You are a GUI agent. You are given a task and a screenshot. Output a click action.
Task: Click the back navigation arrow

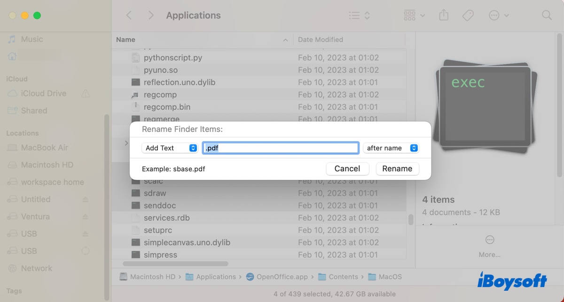click(129, 15)
